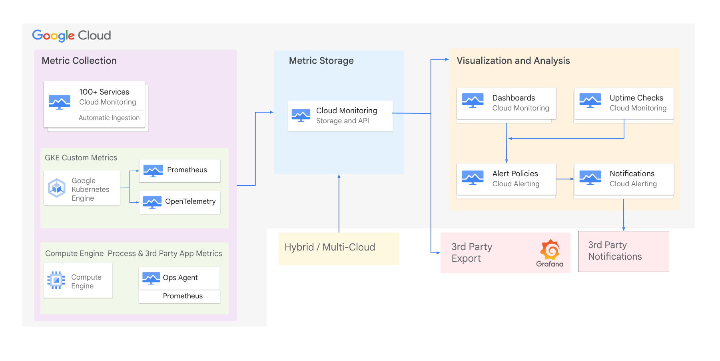Screen dimensions: 720x361
Task: Click the Visualization and Analysis heading
Action: tap(513, 61)
